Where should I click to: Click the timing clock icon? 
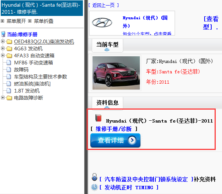click(x=94, y=187)
